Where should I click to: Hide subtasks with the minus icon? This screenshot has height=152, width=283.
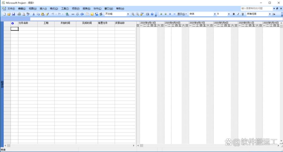tap(174, 14)
